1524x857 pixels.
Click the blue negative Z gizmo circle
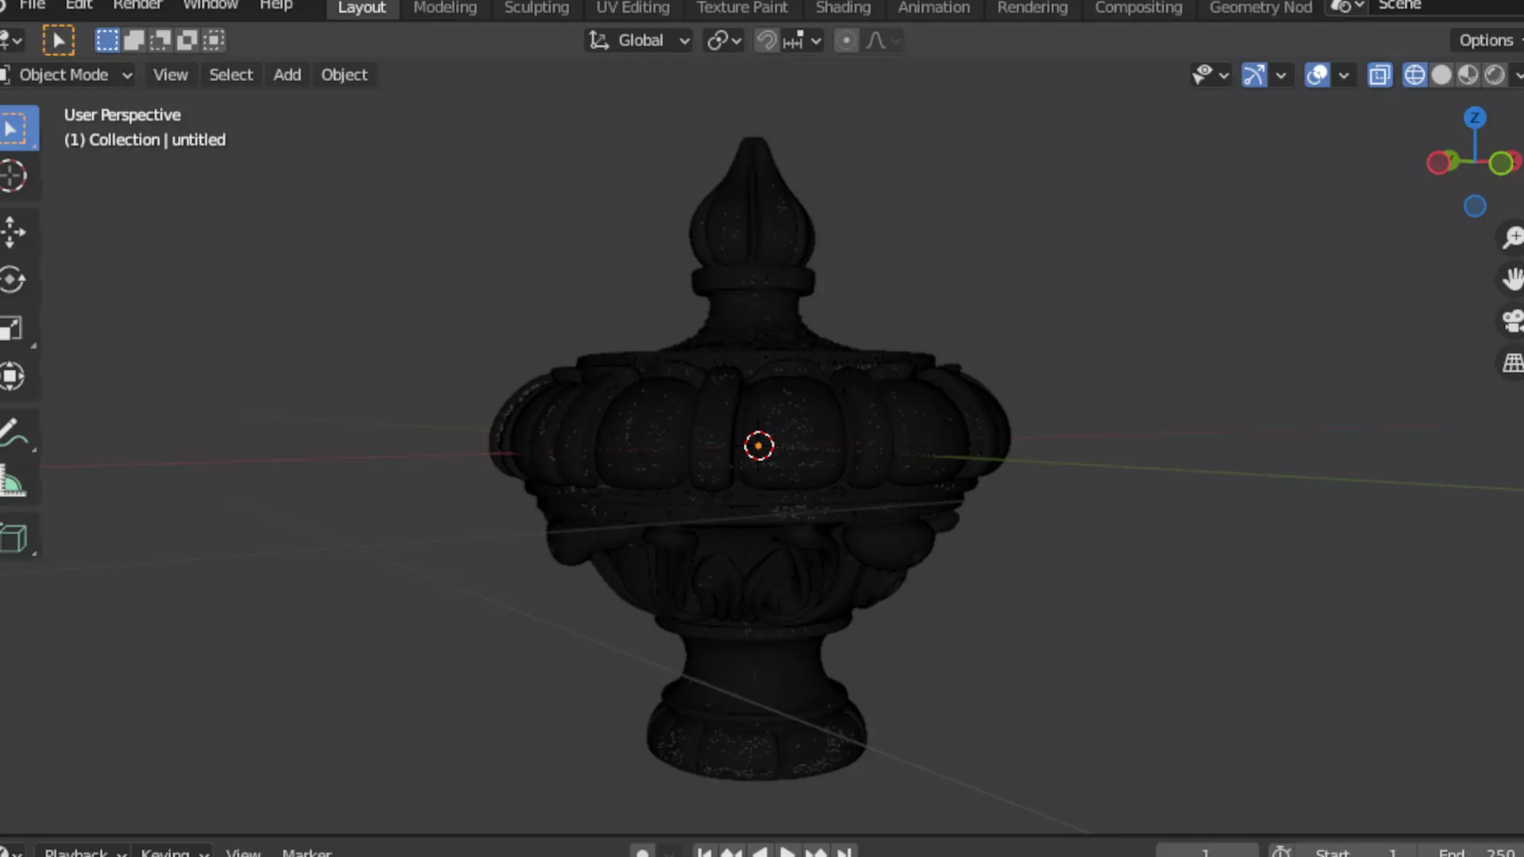[1475, 206]
